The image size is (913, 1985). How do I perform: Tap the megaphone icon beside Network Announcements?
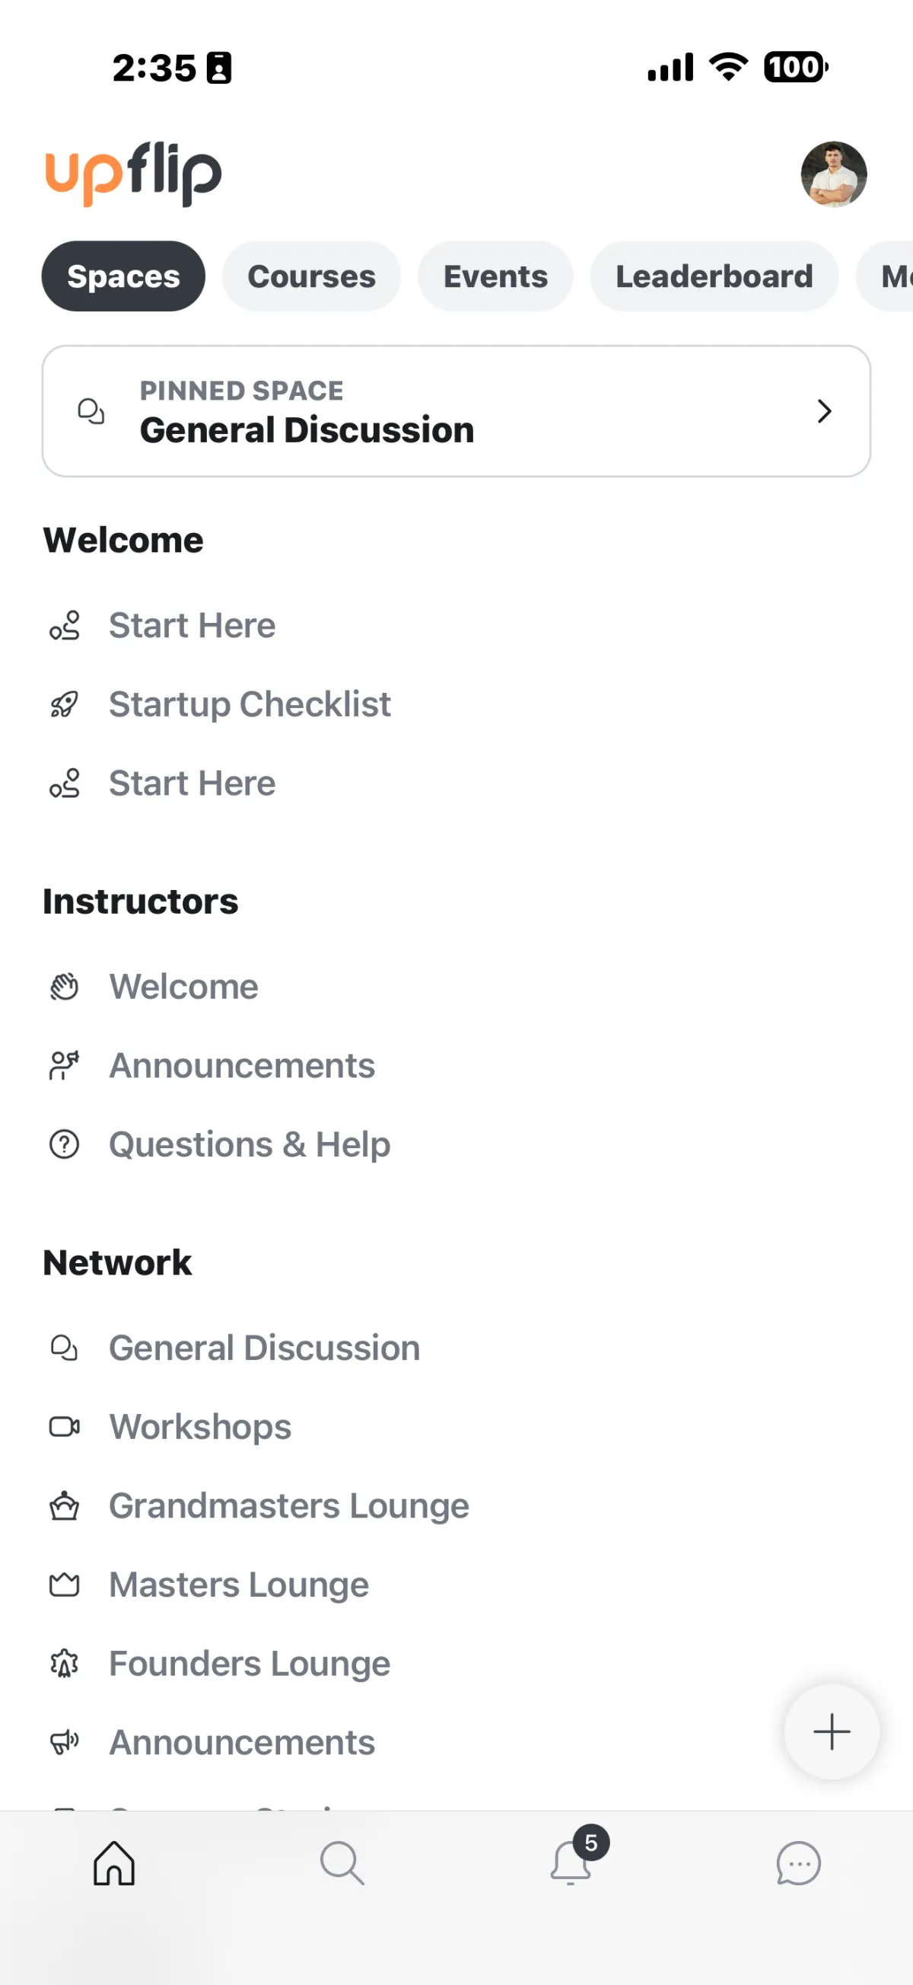(65, 1742)
